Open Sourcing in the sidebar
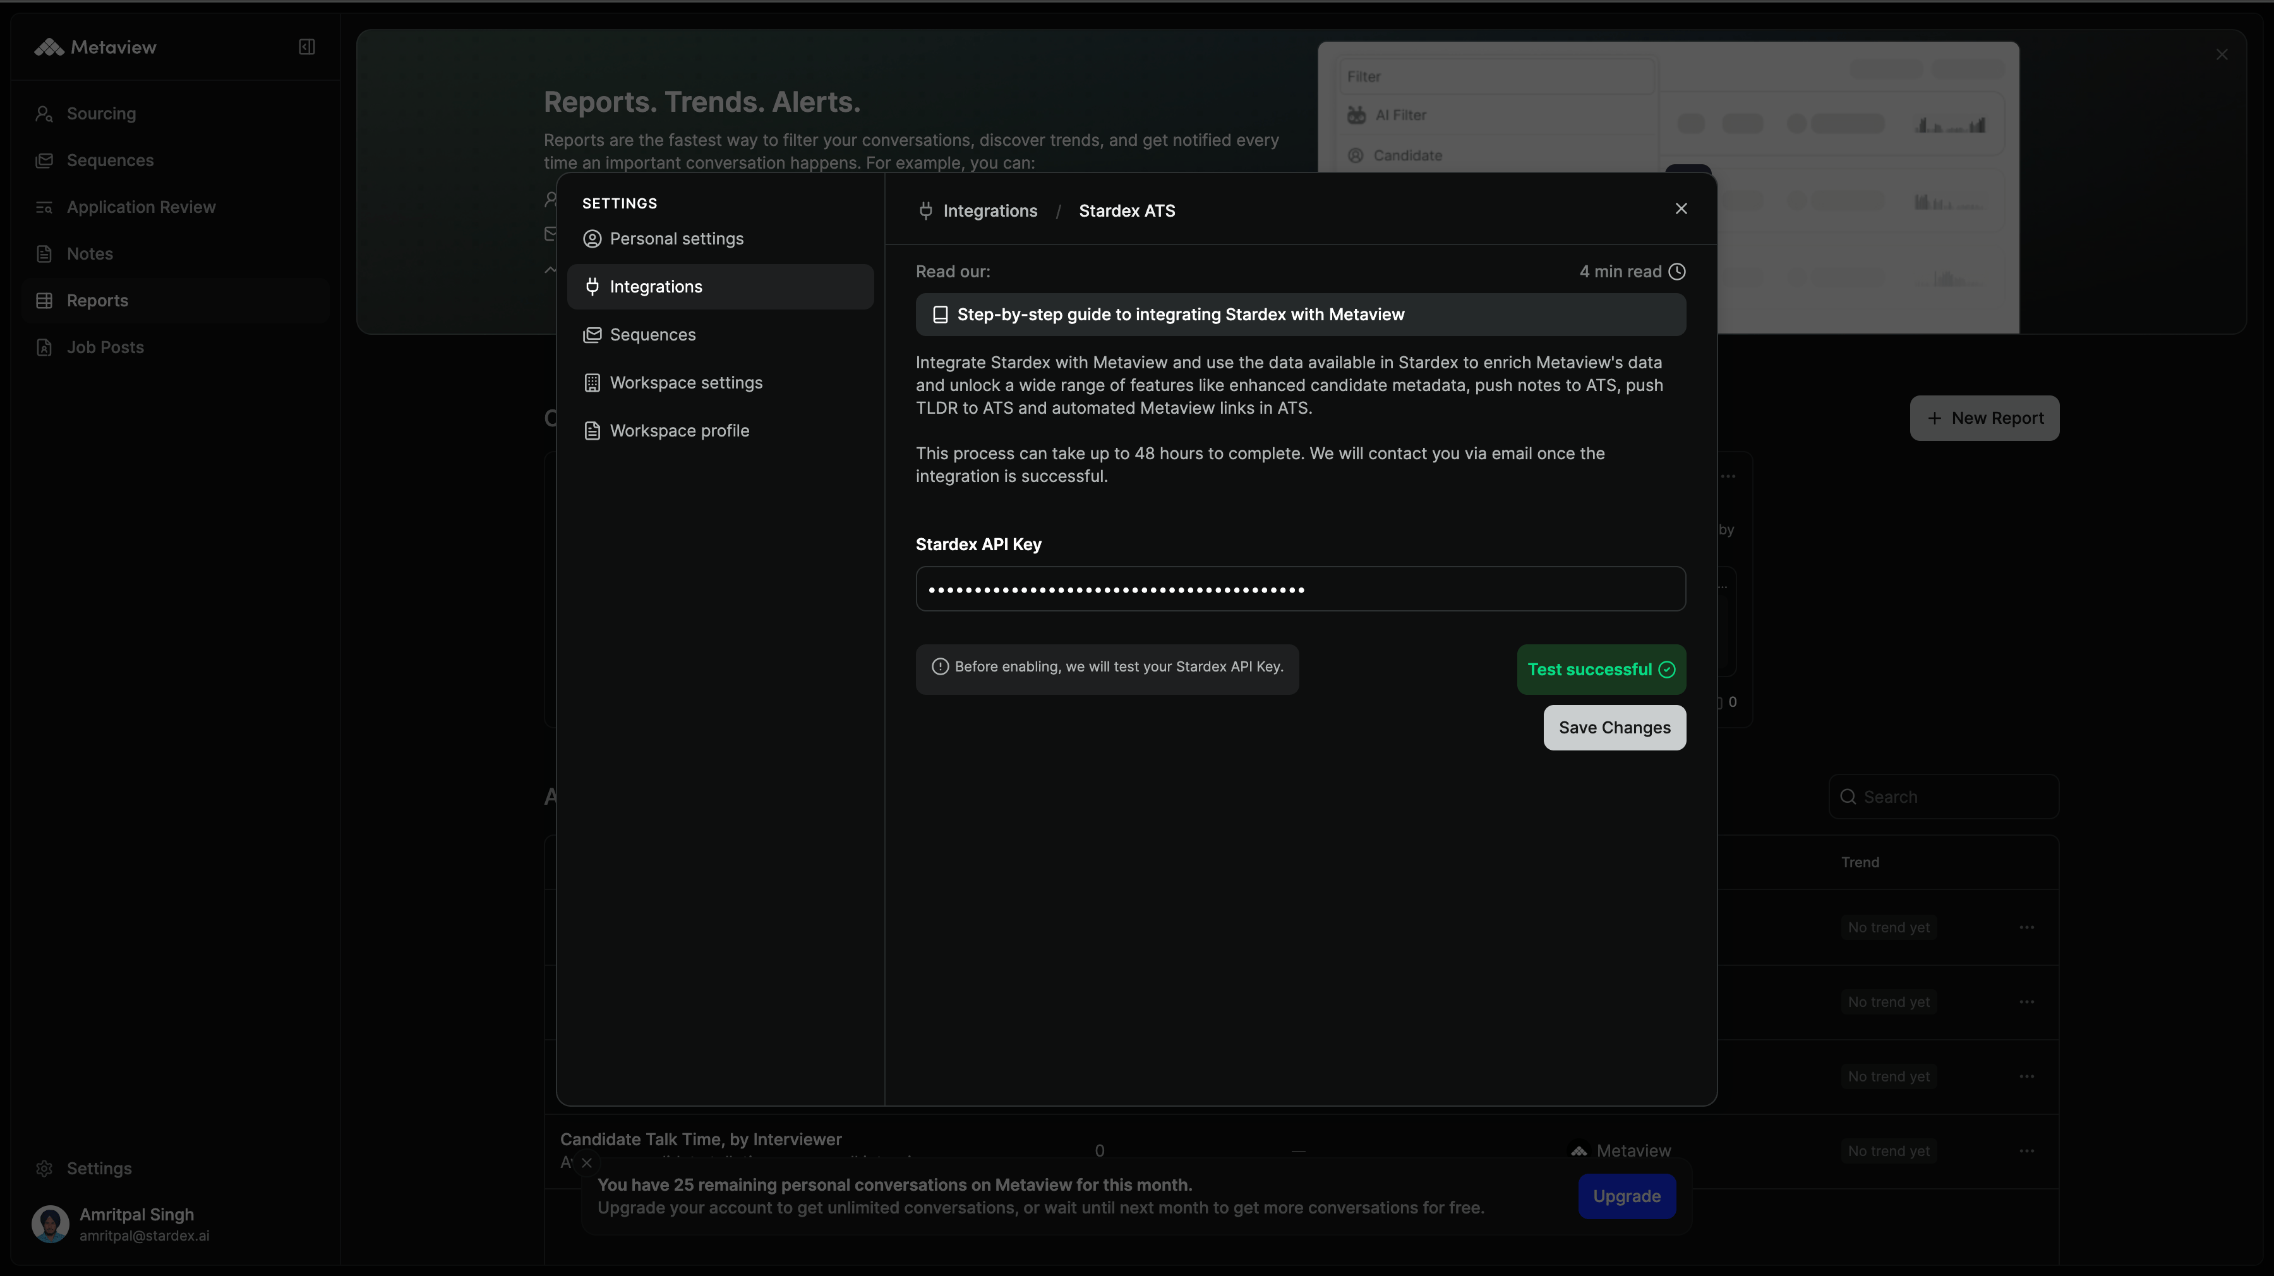This screenshot has width=2274, height=1276. point(176,114)
